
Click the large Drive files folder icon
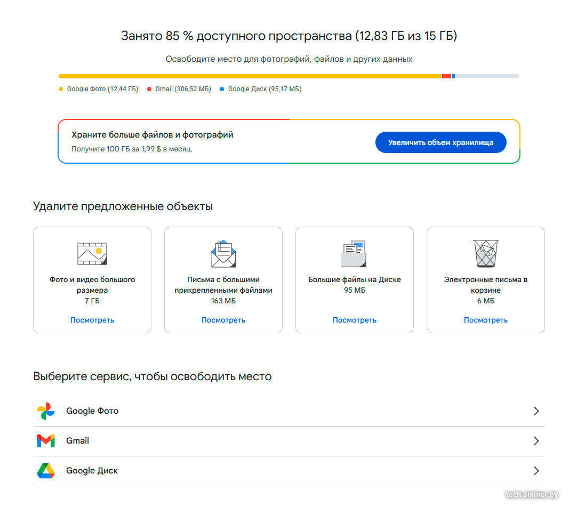click(x=354, y=254)
